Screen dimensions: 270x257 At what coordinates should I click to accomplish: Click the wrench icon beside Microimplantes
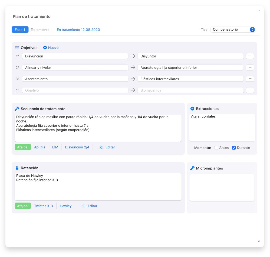(x=192, y=168)
